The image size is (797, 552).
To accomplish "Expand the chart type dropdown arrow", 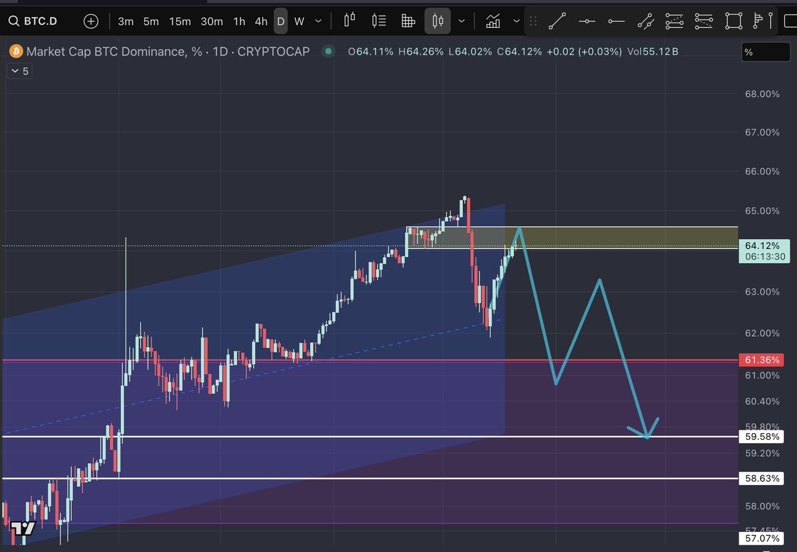I will tap(462, 21).
